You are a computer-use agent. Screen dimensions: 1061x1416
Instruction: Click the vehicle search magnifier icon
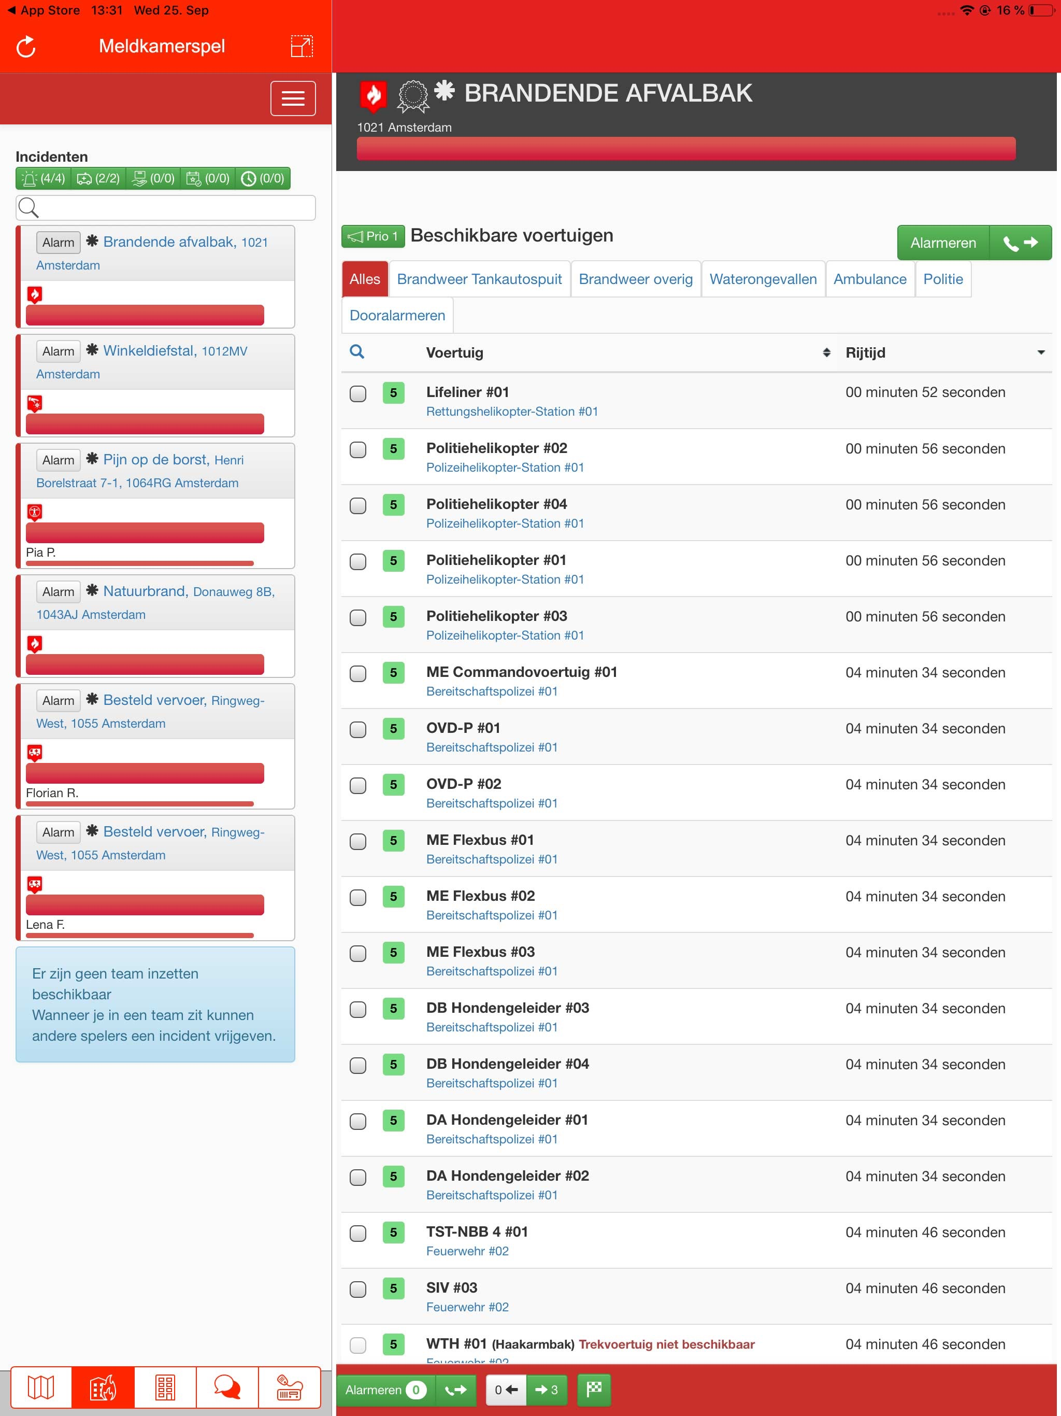[x=357, y=352]
